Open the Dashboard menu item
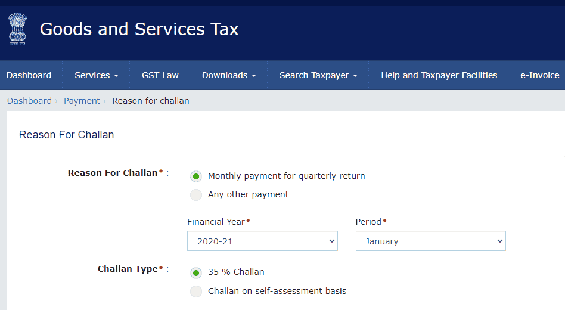Screen dimensions: 565x310 click(29, 75)
